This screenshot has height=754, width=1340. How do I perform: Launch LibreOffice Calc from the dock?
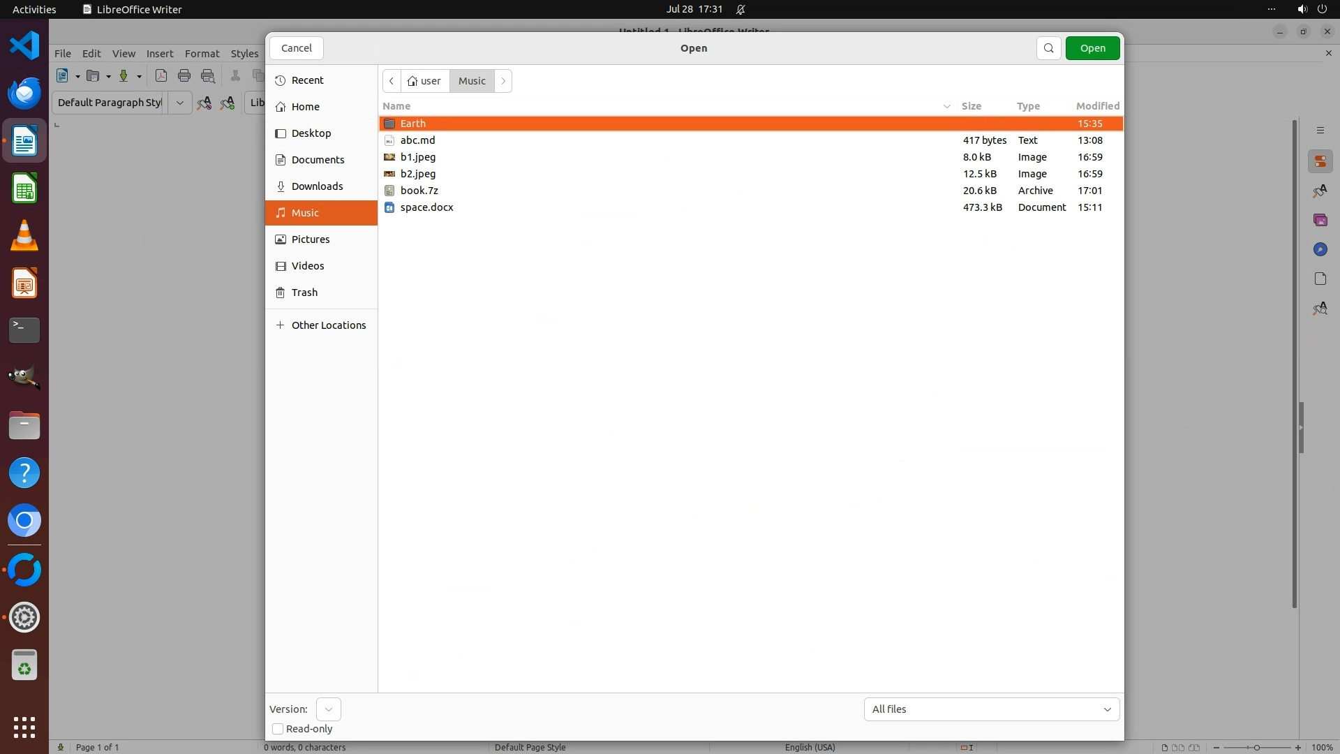[x=24, y=189]
